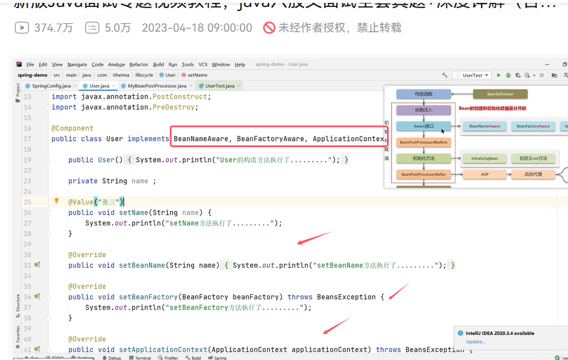
Task: Open the Refactor menu
Action: click(139, 65)
